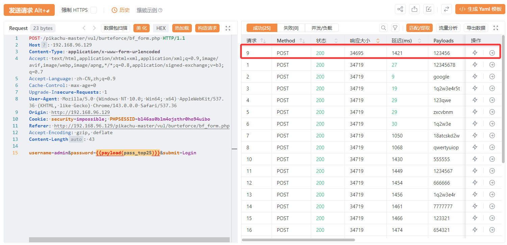The height and width of the screenshot is (245, 507).
Task: Toggle the 强制 HTTPS checkbox
Action: point(94,10)
